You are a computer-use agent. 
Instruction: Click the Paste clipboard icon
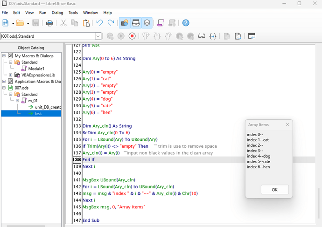[x=86, y=23]
